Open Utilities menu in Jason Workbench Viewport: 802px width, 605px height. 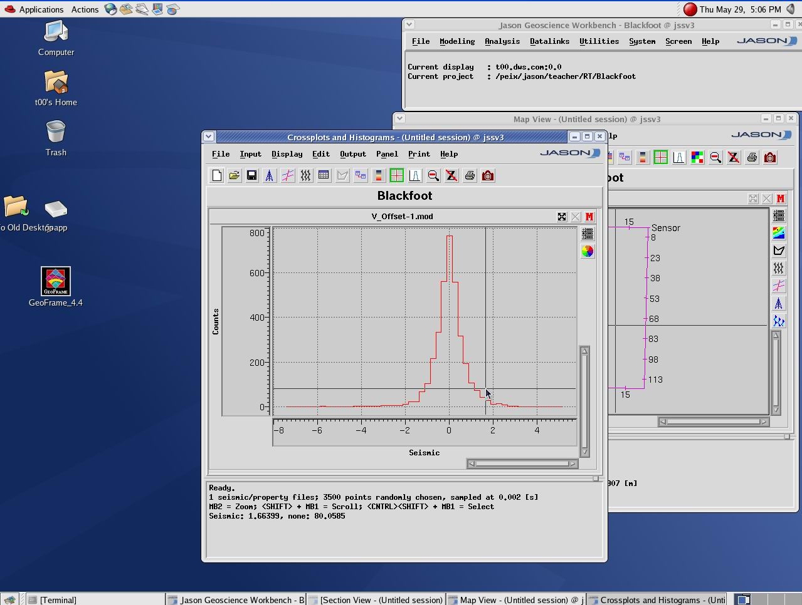click(x=599, y=41)
